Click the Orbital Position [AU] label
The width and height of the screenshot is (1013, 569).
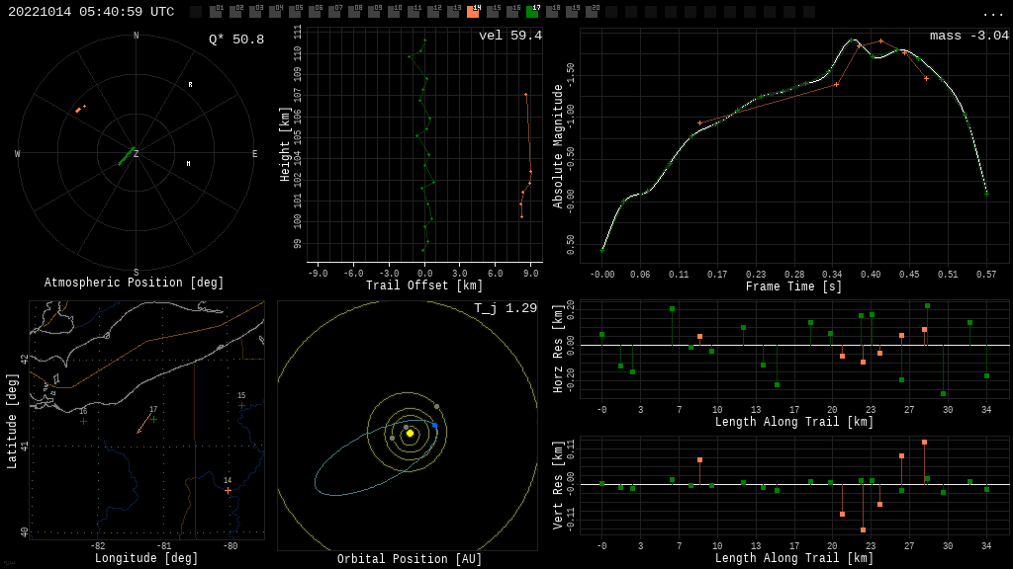(410, 559)
